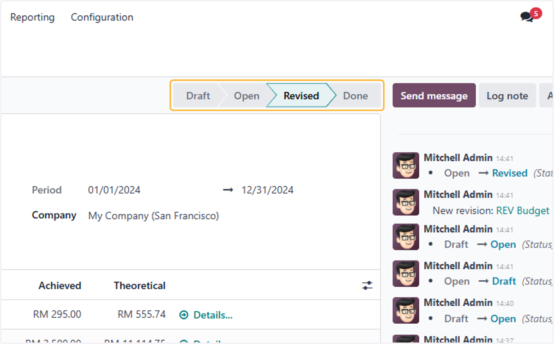Open the conversations chat bubble icon
This screenshot has width=554, height=344.
coord(526,17)
